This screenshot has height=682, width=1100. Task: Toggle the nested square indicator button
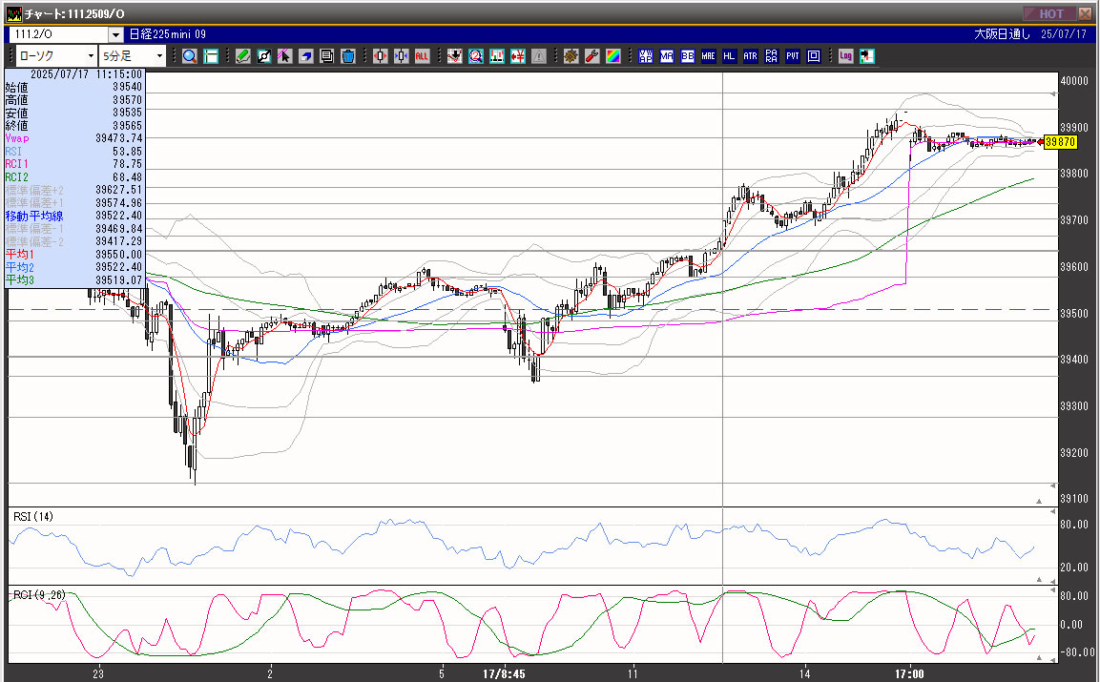tap(814, 56)
